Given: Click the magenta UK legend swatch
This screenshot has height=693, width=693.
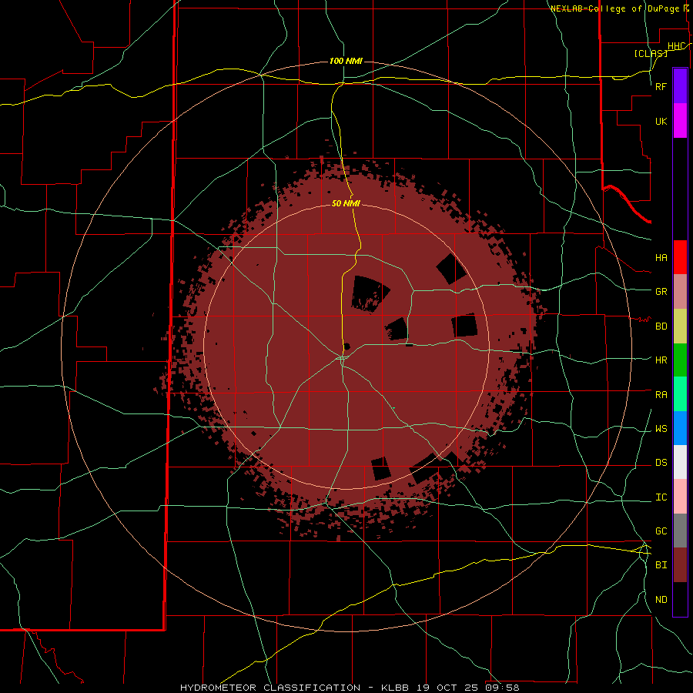Looking at the screenshot, I should pyautogui.click(x=680, y=121).
